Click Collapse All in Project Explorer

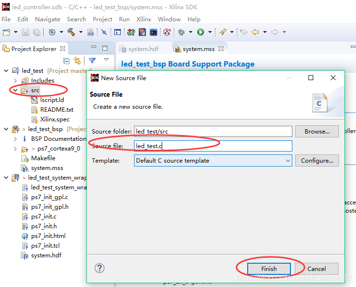(x=67, y=61)
